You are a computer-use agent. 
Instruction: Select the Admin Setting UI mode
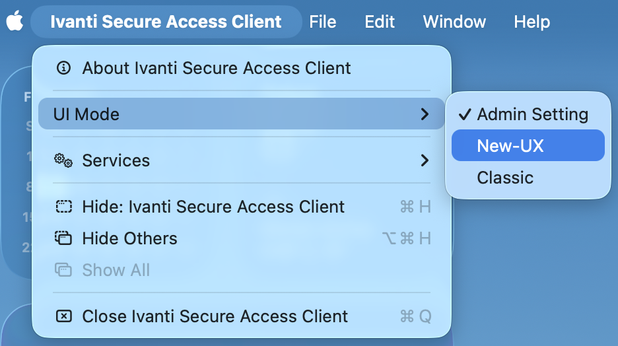532,114
